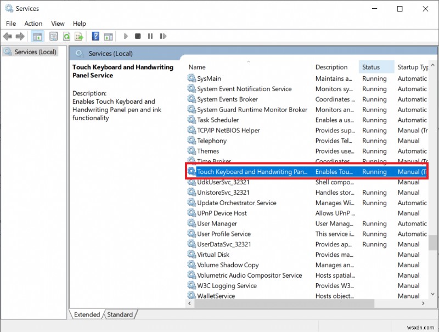The height and width of the screenshot is (332, 439).
Task: Click the Back arrow in the toolbar
Action: click(x=8, y=36)
